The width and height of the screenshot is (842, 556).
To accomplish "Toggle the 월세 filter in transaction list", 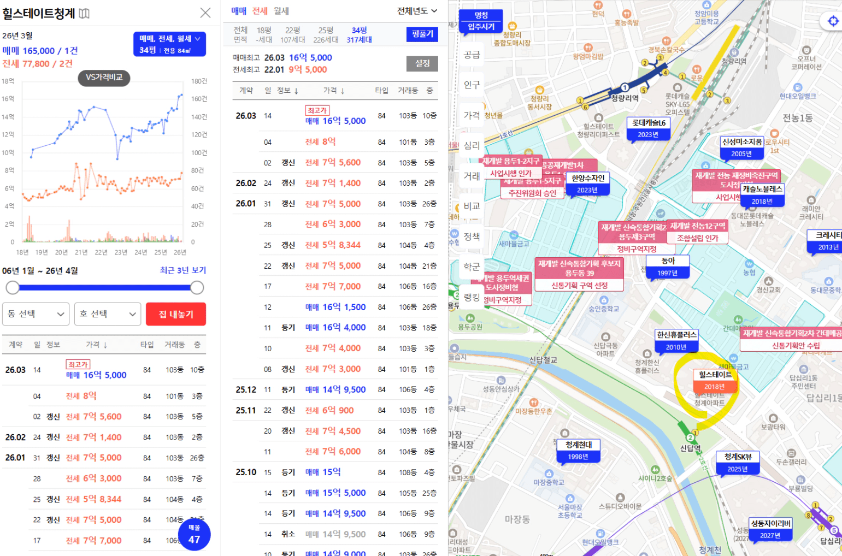I will tap(281, 11).
